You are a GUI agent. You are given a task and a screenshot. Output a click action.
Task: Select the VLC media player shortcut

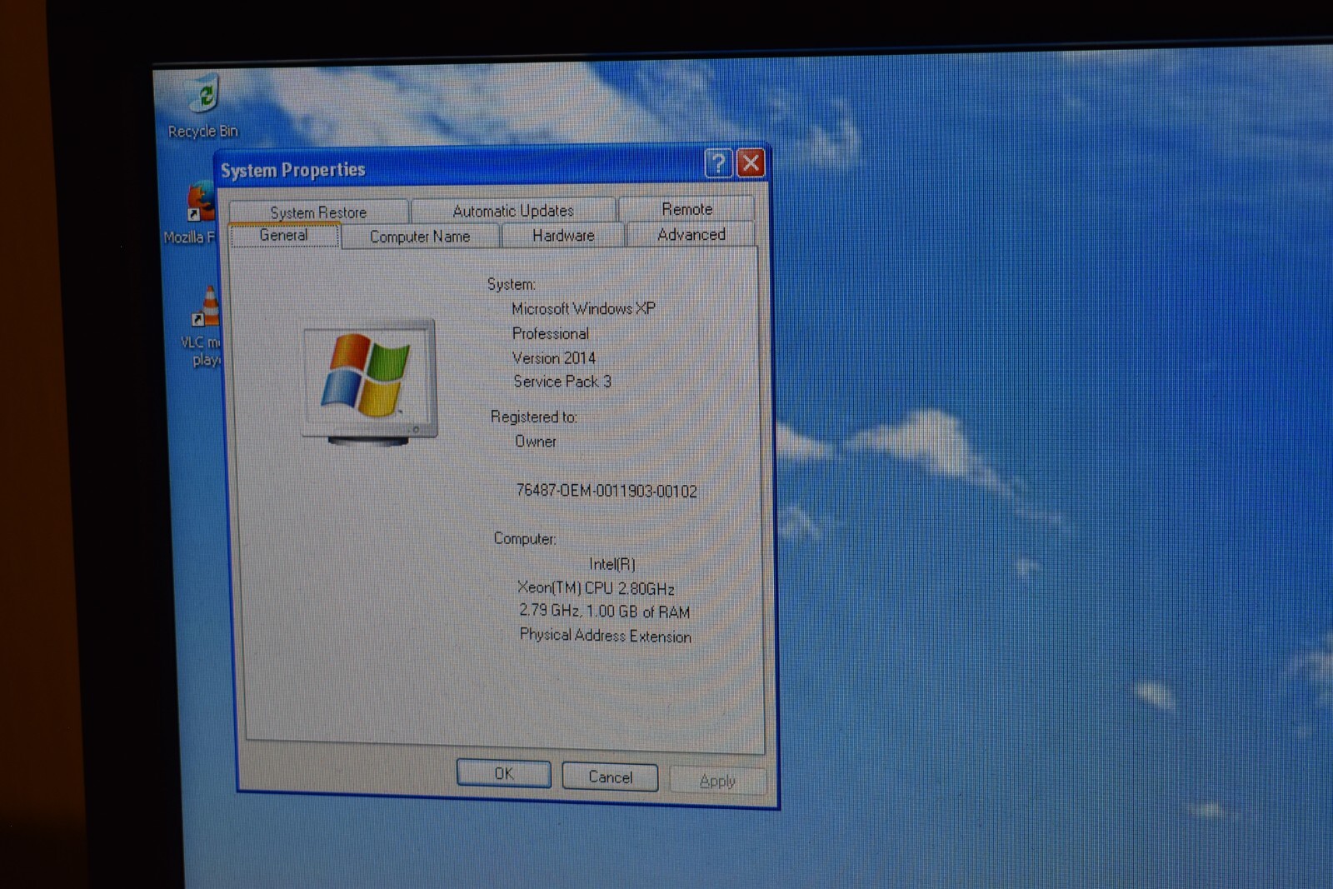(202, 326)
